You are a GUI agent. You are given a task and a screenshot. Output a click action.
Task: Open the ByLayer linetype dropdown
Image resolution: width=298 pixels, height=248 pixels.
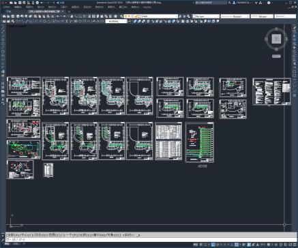click(x=235, y=16)
